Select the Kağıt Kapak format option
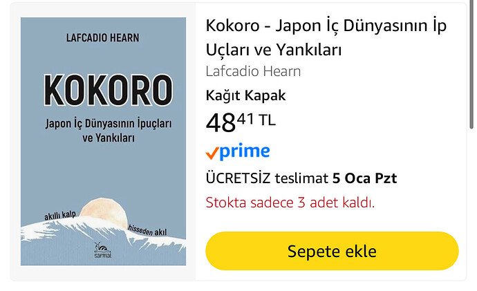The height and width of the screenshot is (291, 477). [x=246, y=96]
